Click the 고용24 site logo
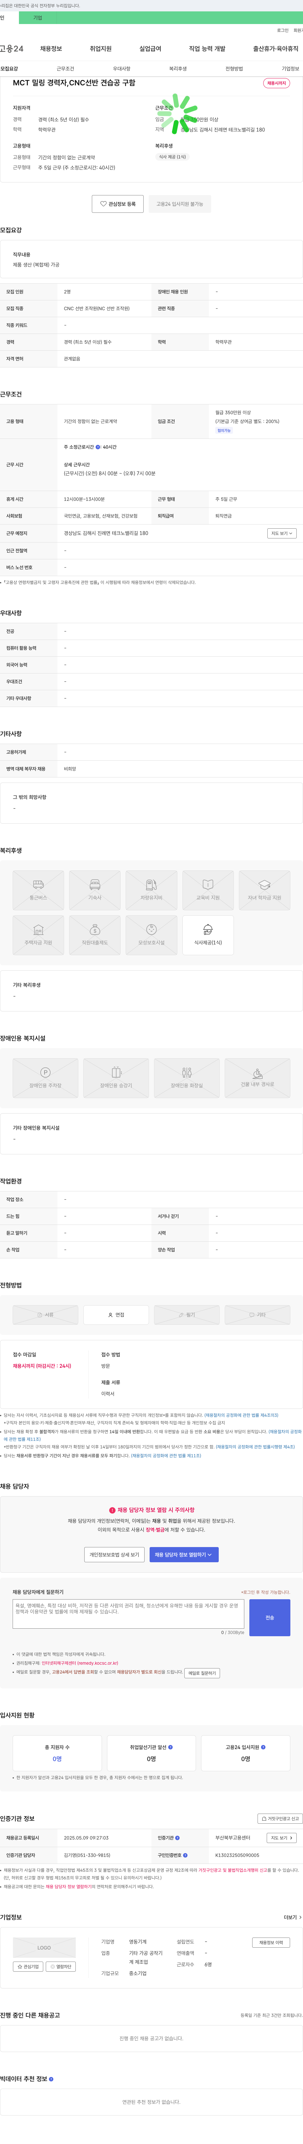The width and height of the screenshot is (303, 2144). tap(12, 49)
